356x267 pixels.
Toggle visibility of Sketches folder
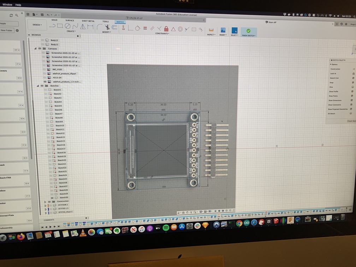(42, 85)
